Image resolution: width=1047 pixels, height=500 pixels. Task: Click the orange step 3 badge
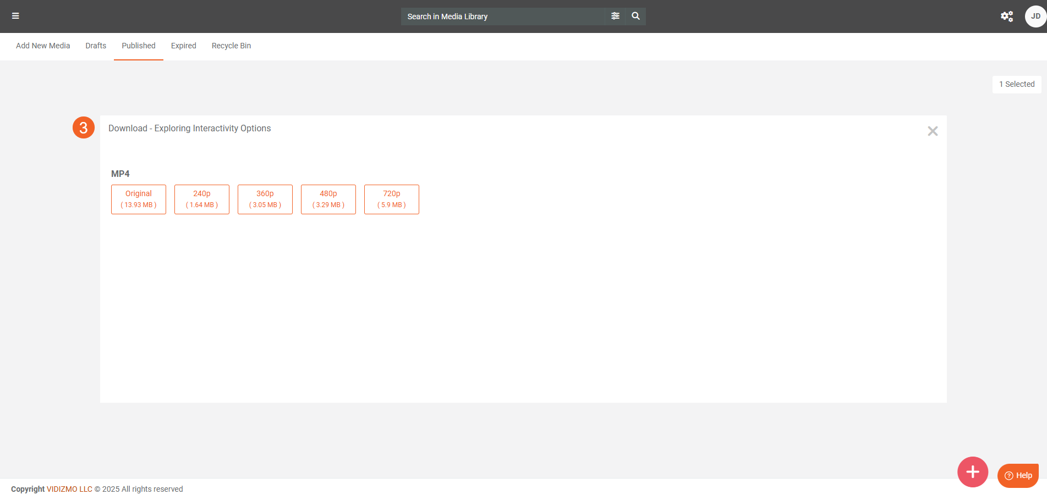(x=84, y=127)
